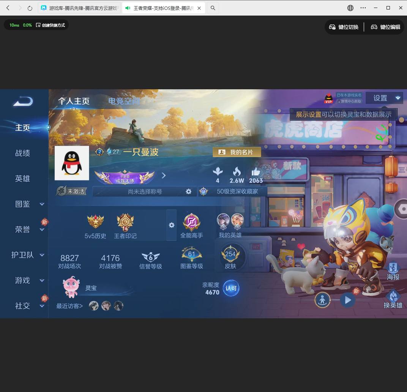Switch to the 电竞空间 tab
The image size is (407, 392).
(x=125, y=101)
